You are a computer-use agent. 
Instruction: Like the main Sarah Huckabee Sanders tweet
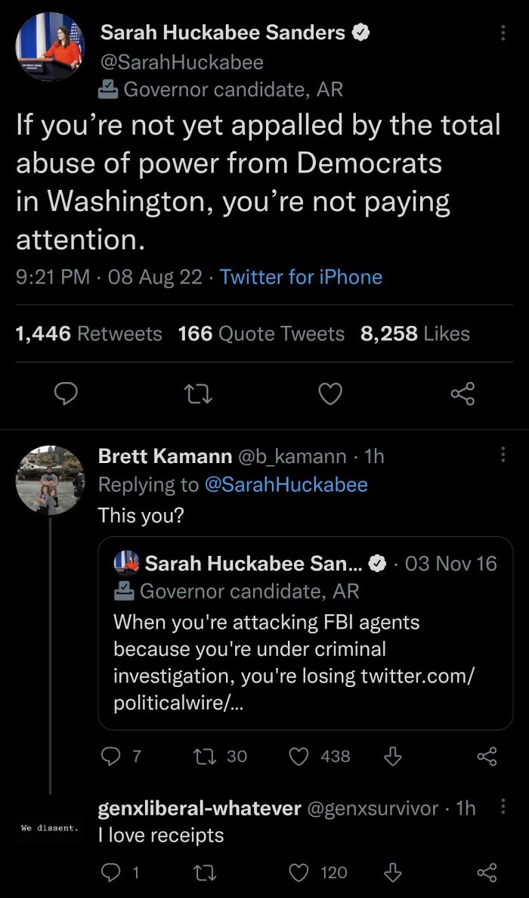[x=329, y=393]
